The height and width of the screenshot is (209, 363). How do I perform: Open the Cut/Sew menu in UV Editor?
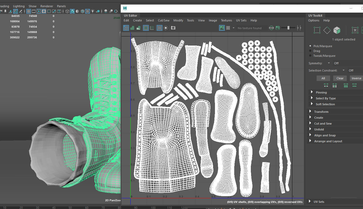[x=164, y=20]
